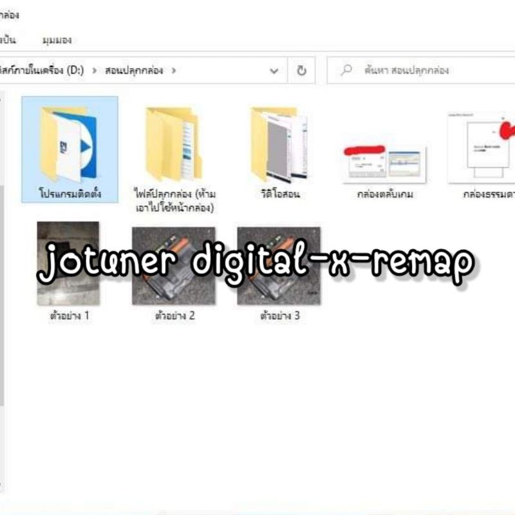The height and width of the screenshot is (515, 515).
Task: Click the search box ค้นหา สอนปลุกกล่อง
Action: (421, 70)
